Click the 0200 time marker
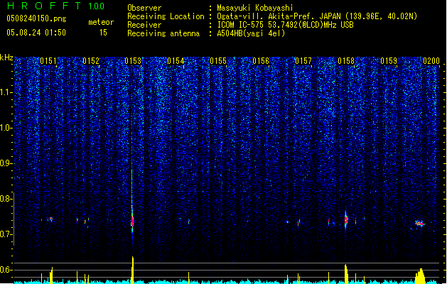This screenshot has width=447, height=284. pos(431,60)
